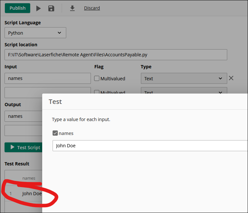Click the download arrow icon in toolbar
The width and height of the screenshot is (248, 213).
point(72,8)
